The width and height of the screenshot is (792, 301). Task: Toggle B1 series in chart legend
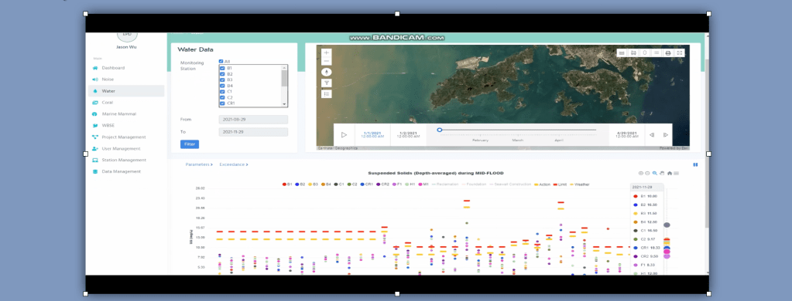pyautogui.click(x=287, y=184)
